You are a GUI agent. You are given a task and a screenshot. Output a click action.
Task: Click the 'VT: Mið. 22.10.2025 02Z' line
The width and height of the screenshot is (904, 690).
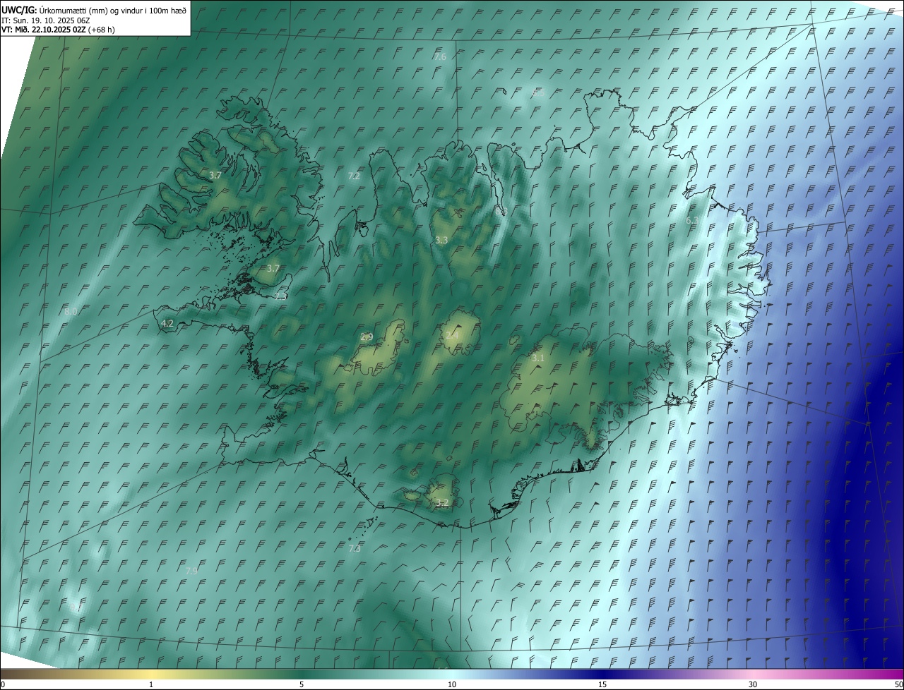point(44,30)
